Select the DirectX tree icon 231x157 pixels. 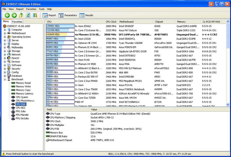(x=9, y=58)
